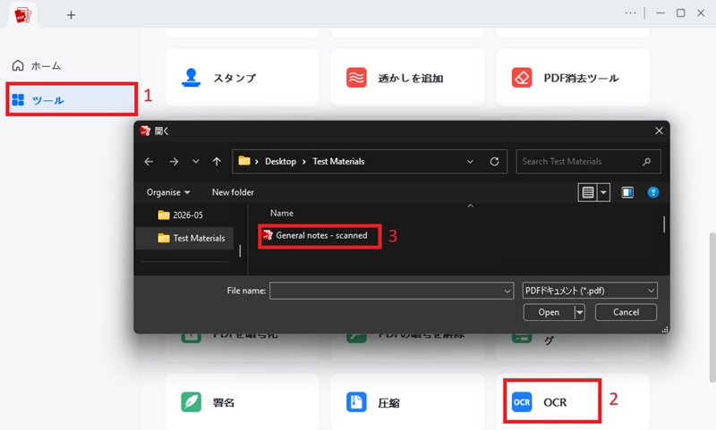Click the Open button
Viewport: 716px width, 430px height.
point(549,312)
